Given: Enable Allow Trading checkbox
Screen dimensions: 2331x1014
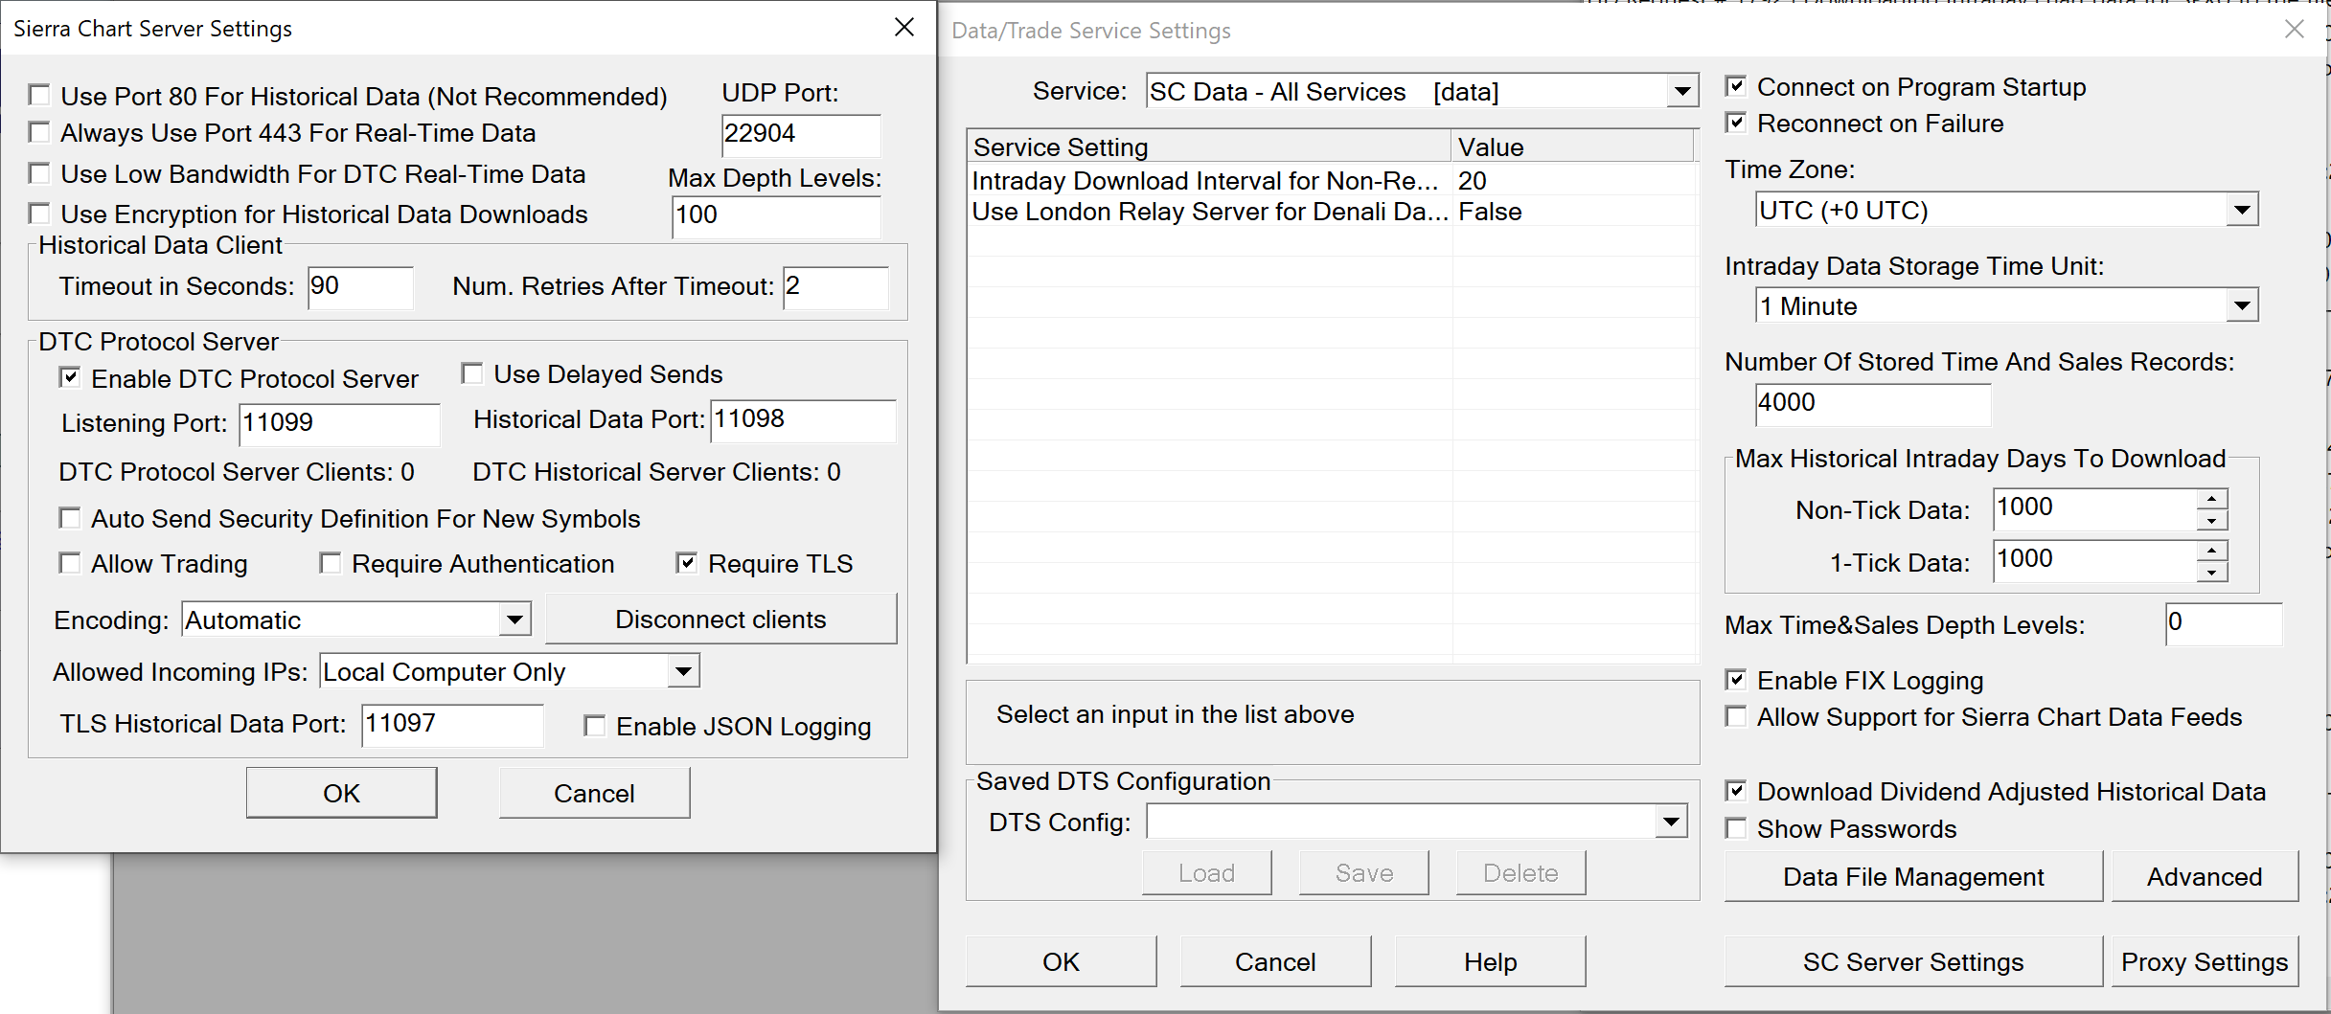Looking at the screenshot, I should (70, 563).
